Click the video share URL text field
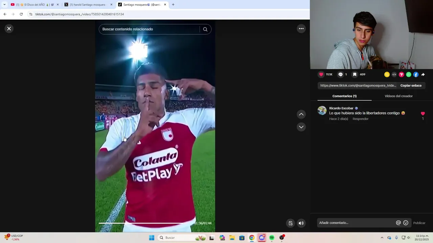Image resolution: width=433 pixels, height=243 pixels. click(358, 86)
